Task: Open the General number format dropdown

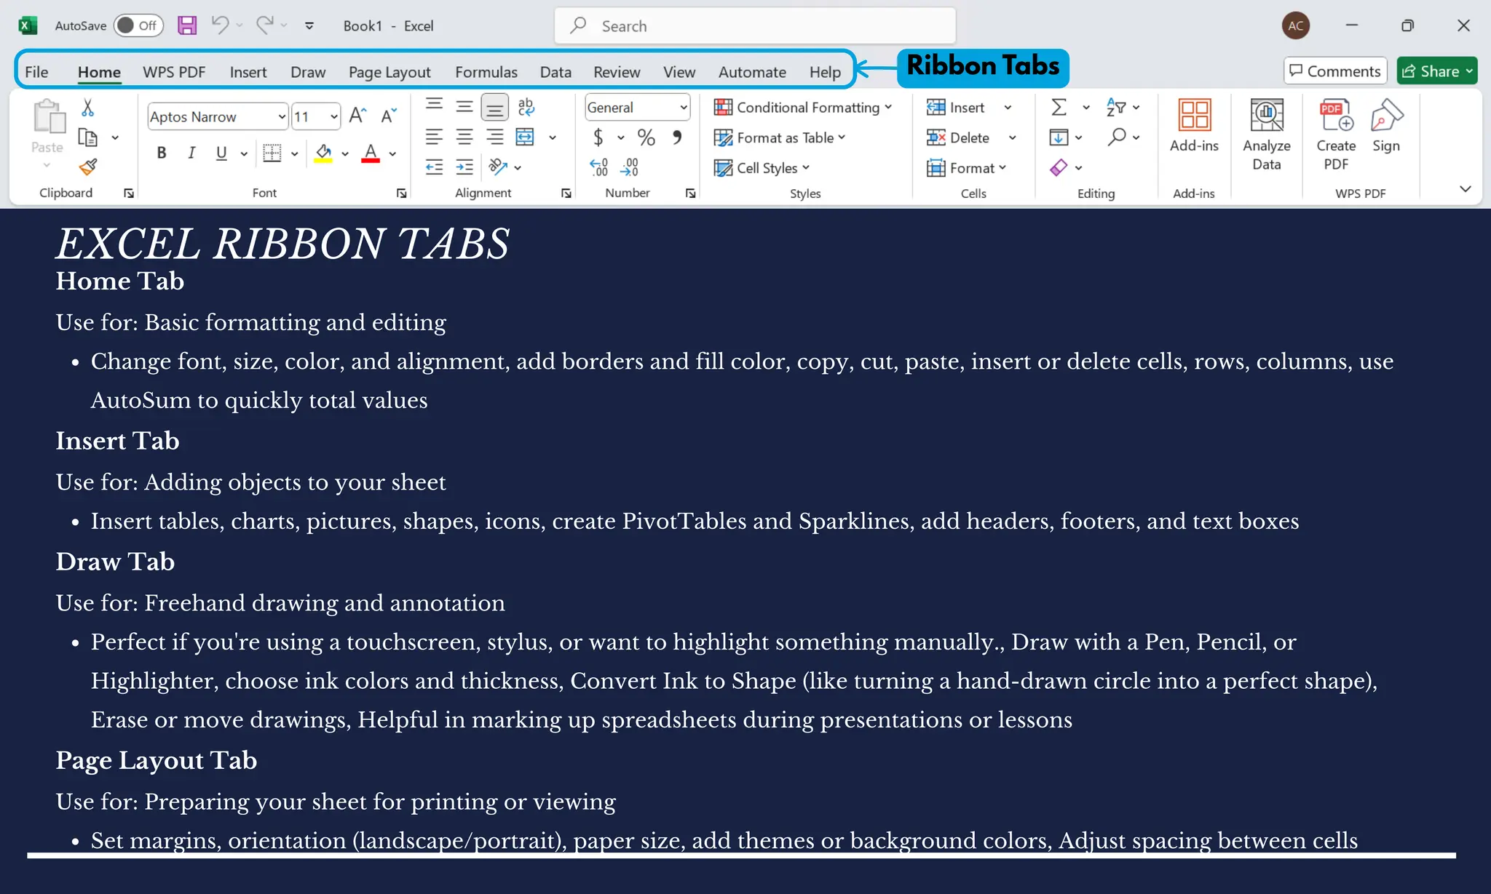Action: click(x=684, y=107)
